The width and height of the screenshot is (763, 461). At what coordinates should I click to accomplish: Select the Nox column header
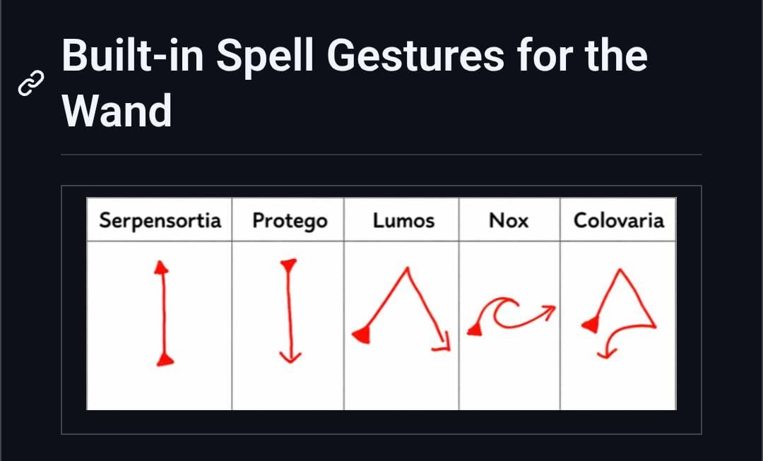click(509, 221)
